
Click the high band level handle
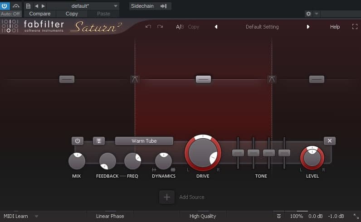click(x=317, y=79)
